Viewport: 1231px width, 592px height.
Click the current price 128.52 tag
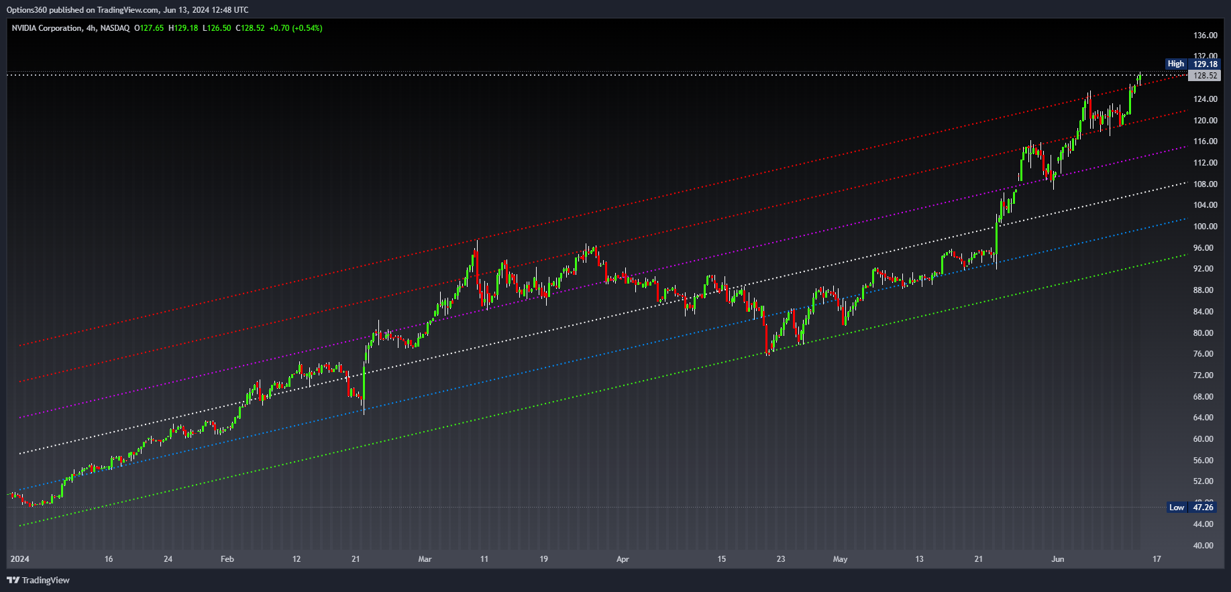(1206, 76)
